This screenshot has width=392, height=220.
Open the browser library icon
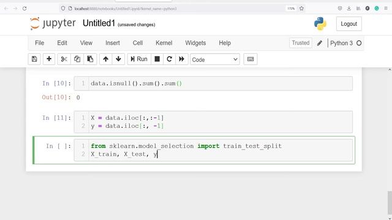pyautogui.click(x=358, y=9)
